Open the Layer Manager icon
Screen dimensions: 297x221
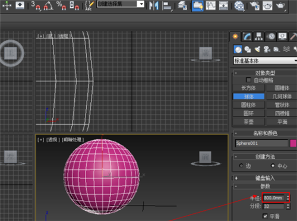182,5
